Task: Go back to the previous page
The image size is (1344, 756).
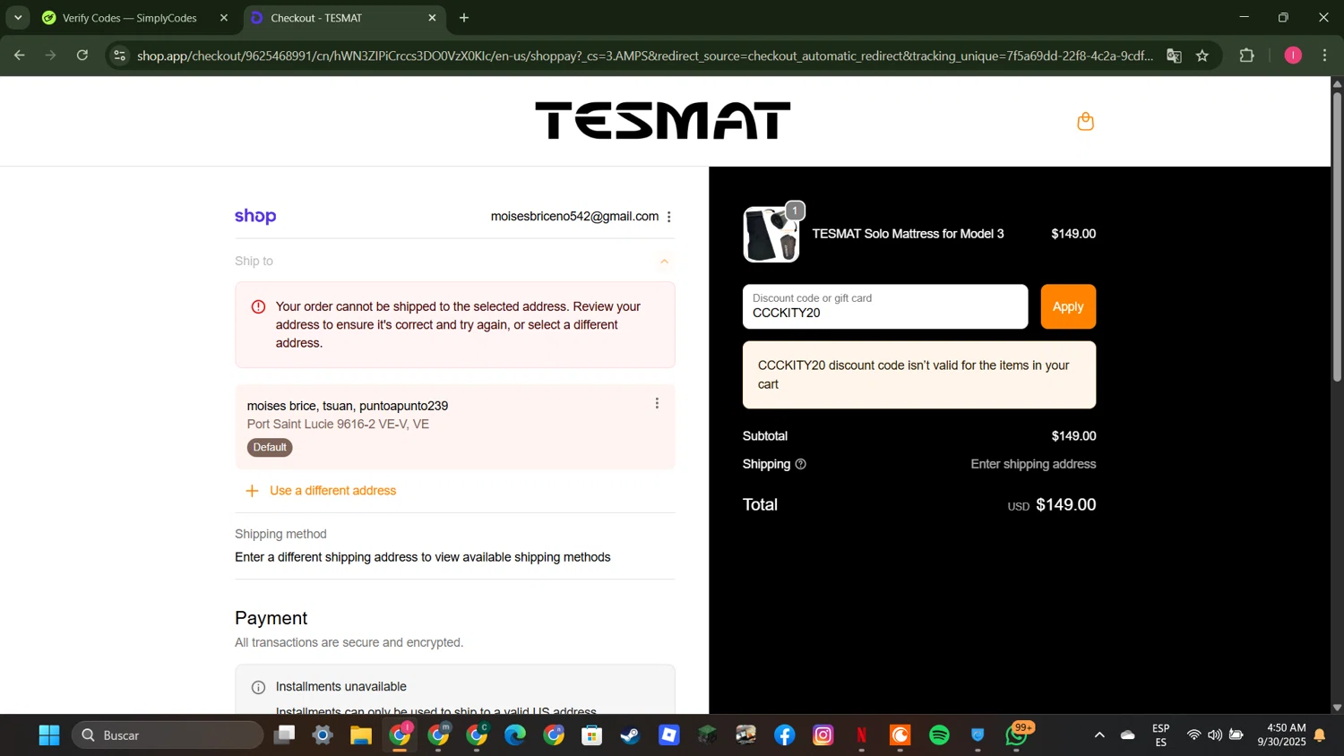Action: tap(19, 56)
